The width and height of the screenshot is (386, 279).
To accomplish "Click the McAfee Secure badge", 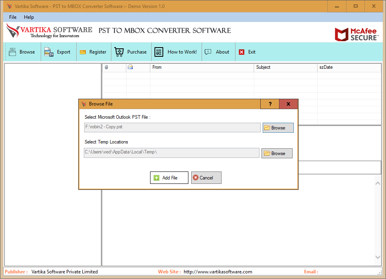I will pyautogui.click(x=356, y=34).
